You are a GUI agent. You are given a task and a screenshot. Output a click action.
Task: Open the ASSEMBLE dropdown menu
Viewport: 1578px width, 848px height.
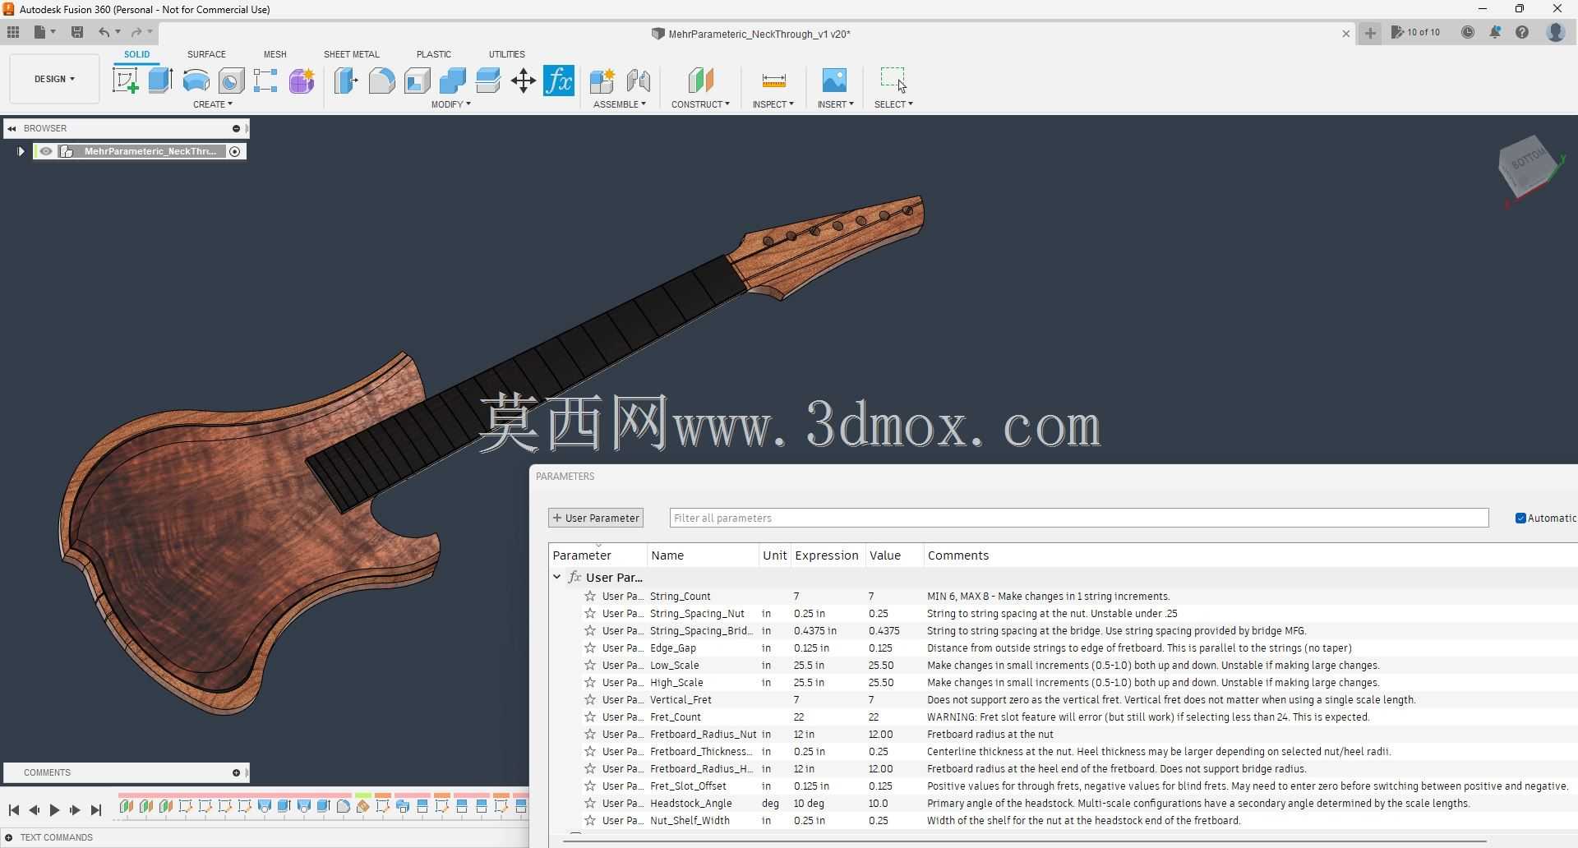tap(620, 104)
